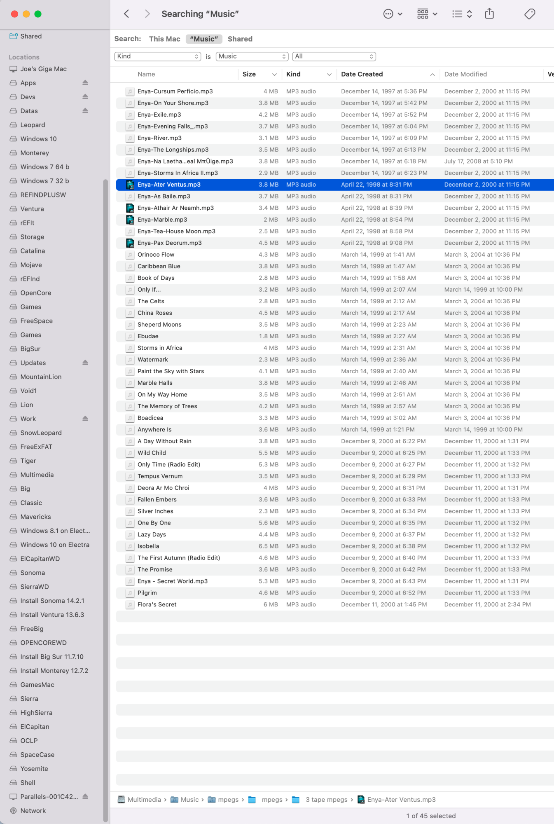Viewport: 554px width, 824px height.
Task: Select the Watermark file
Action: tap(335, 360)
